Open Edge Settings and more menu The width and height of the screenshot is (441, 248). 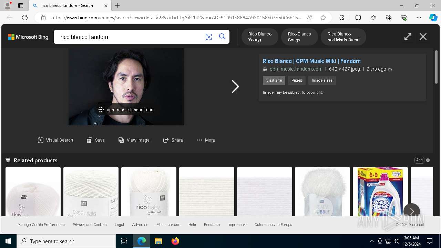(419, 18)
